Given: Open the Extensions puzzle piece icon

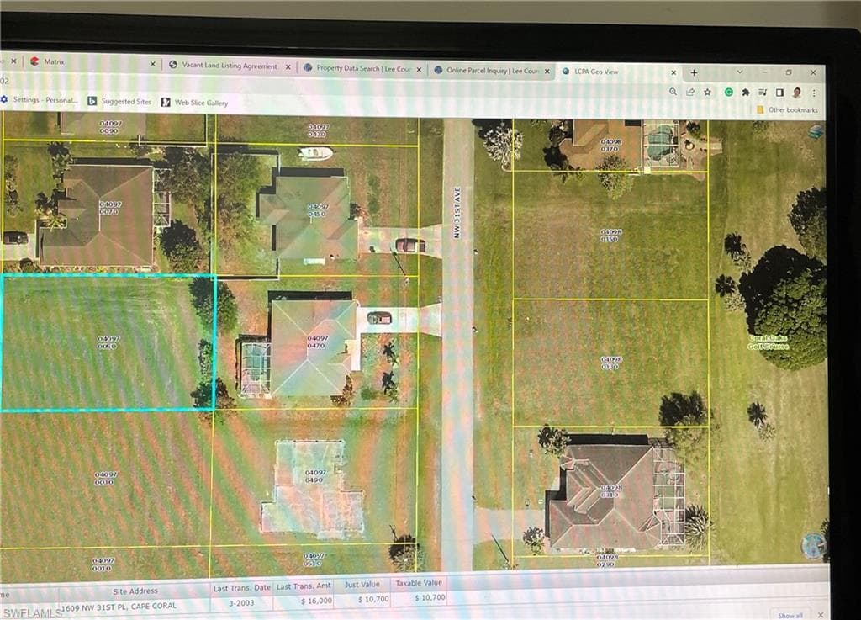Looking at the screenshot, I should click(x=746, y=93).
